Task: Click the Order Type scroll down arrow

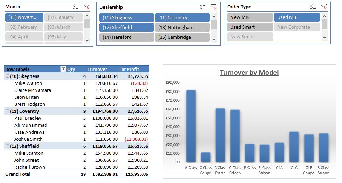Action: click(324, 38)
